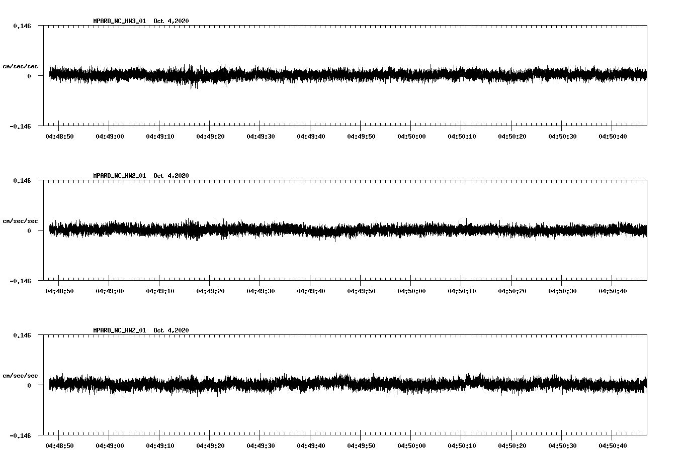Select the MPARD_NC_HN2_01 channel label
The height and width of the screenshot is (464, 683).
tap(118, 175)
